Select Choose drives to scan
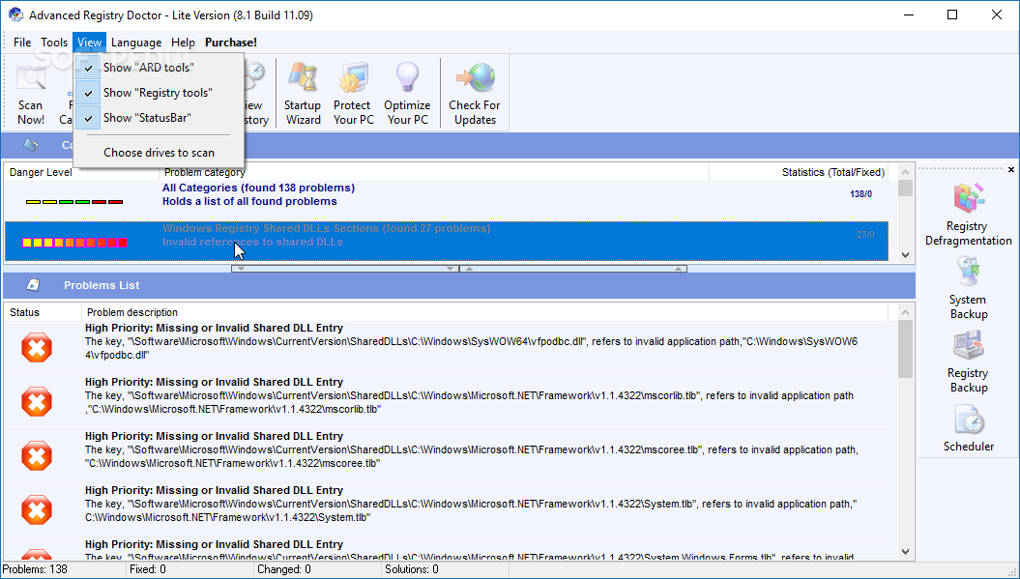 point(159,153)
